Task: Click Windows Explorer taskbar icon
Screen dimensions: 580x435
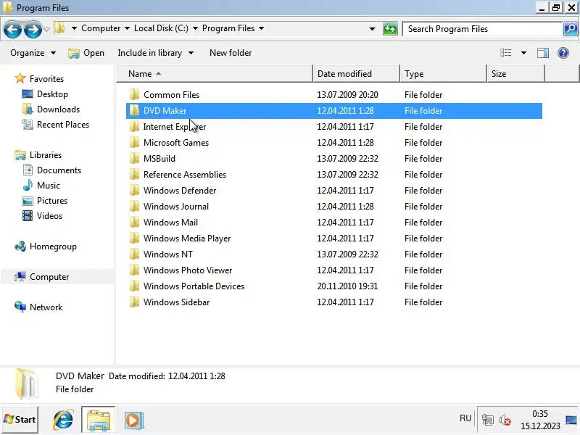Action: coord(98,420)
